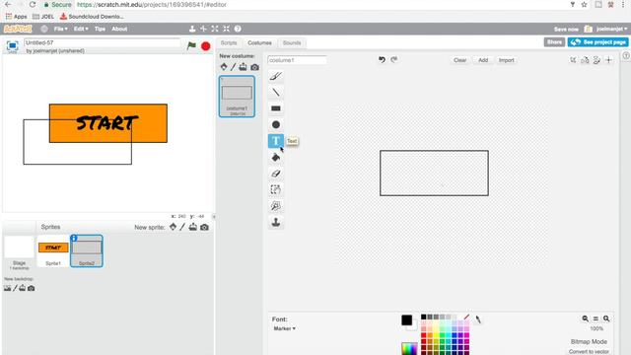
Task: Set the costume center crosshair
Action: click(x=609, y=60)
